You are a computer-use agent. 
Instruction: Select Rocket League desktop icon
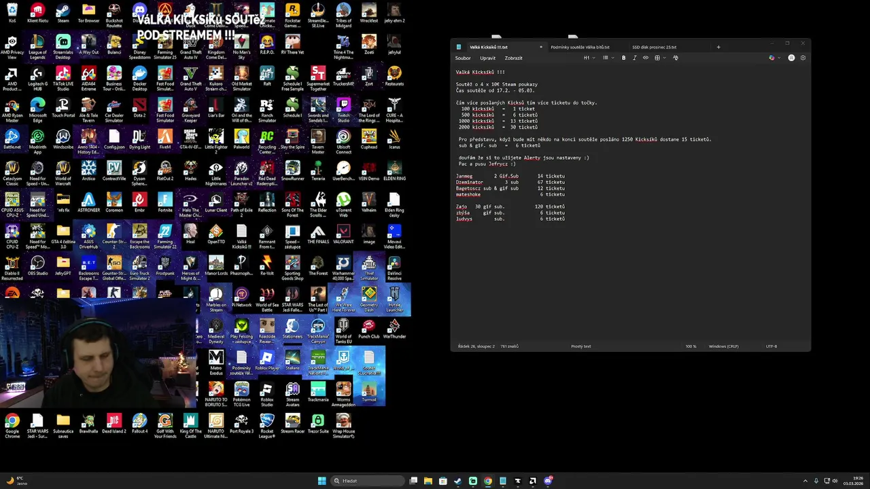click(267, 424)
